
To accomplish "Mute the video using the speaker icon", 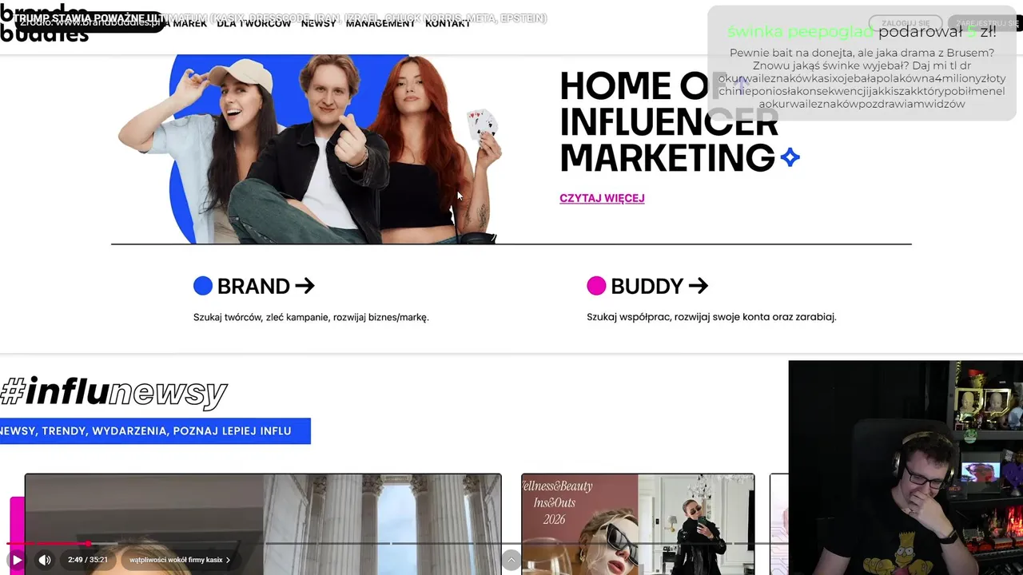I will pos(45,560).
